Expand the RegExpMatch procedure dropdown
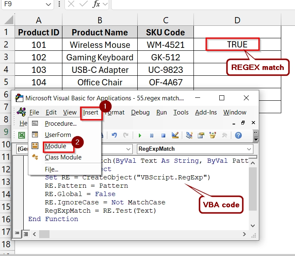Screen dimensions: 295x256 [x=249, y=149]
